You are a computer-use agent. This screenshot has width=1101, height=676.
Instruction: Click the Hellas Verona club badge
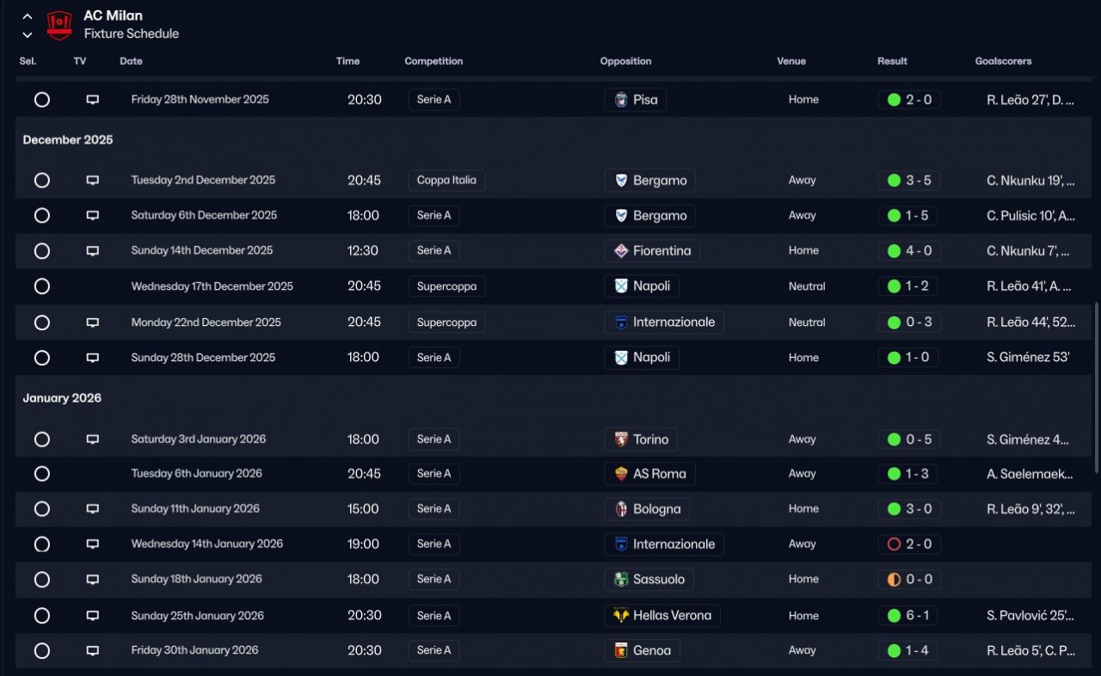(621, 616)
